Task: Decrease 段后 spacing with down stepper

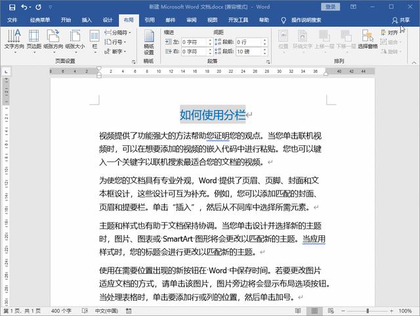Action: (x=264, y=53)
